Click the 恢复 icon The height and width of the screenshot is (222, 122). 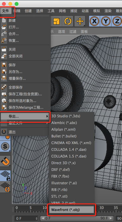[4, 41]
